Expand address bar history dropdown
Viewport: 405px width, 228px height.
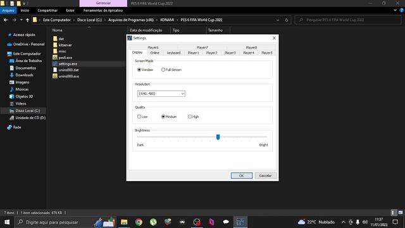coord(278,20)
